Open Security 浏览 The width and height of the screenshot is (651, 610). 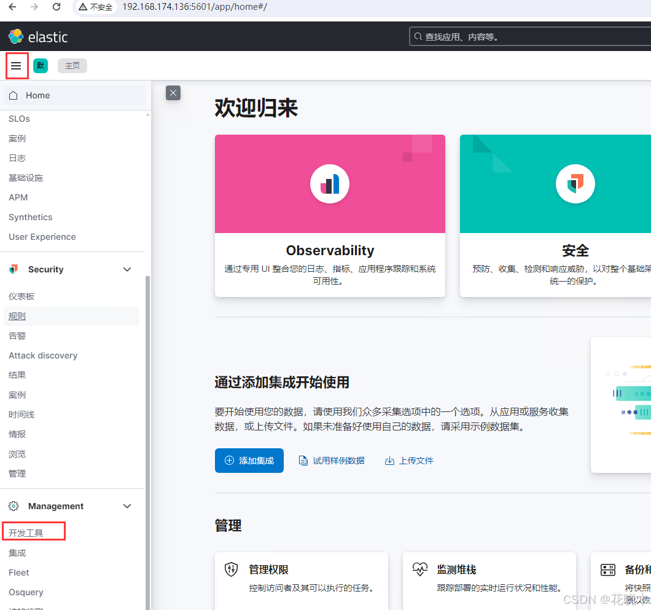(x=17, y=454)
